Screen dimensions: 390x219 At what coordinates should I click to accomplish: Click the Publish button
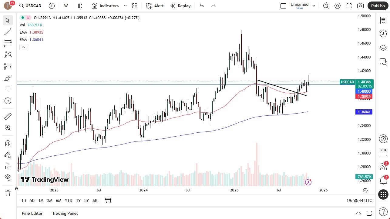[x=378, y=6]
